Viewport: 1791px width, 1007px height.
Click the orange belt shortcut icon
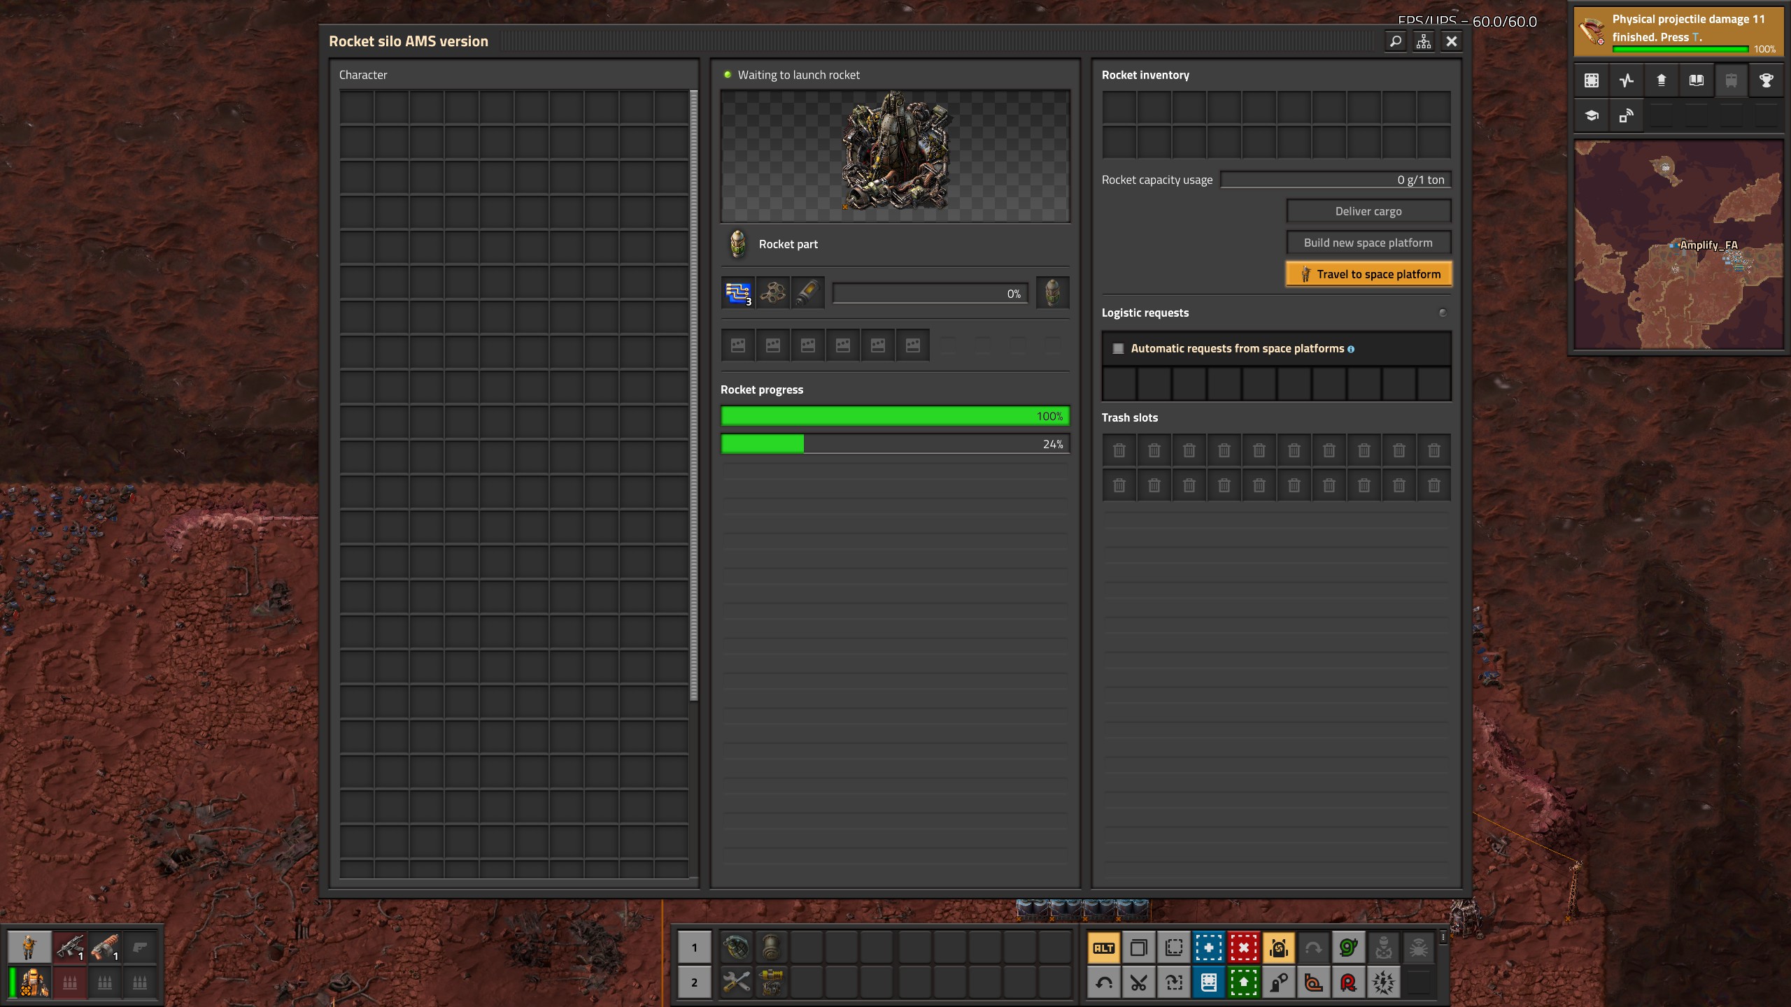pyautogui.click(x=1314, y=983)
